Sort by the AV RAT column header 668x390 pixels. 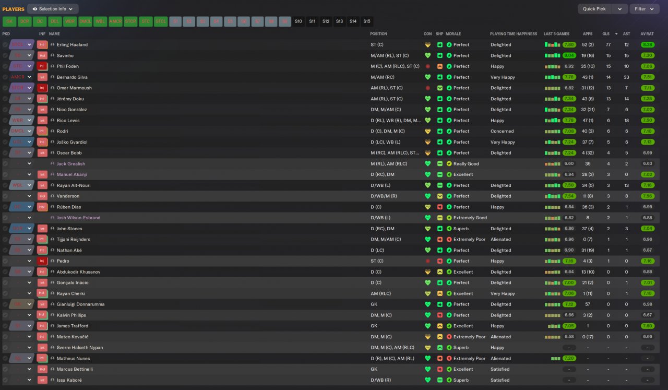pyautogui.click(x=647, y=34)
